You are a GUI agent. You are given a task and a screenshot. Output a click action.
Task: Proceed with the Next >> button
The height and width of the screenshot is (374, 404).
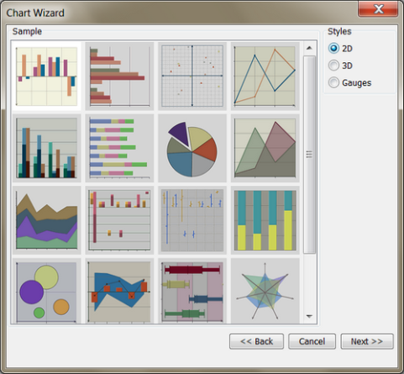[367, 341]
